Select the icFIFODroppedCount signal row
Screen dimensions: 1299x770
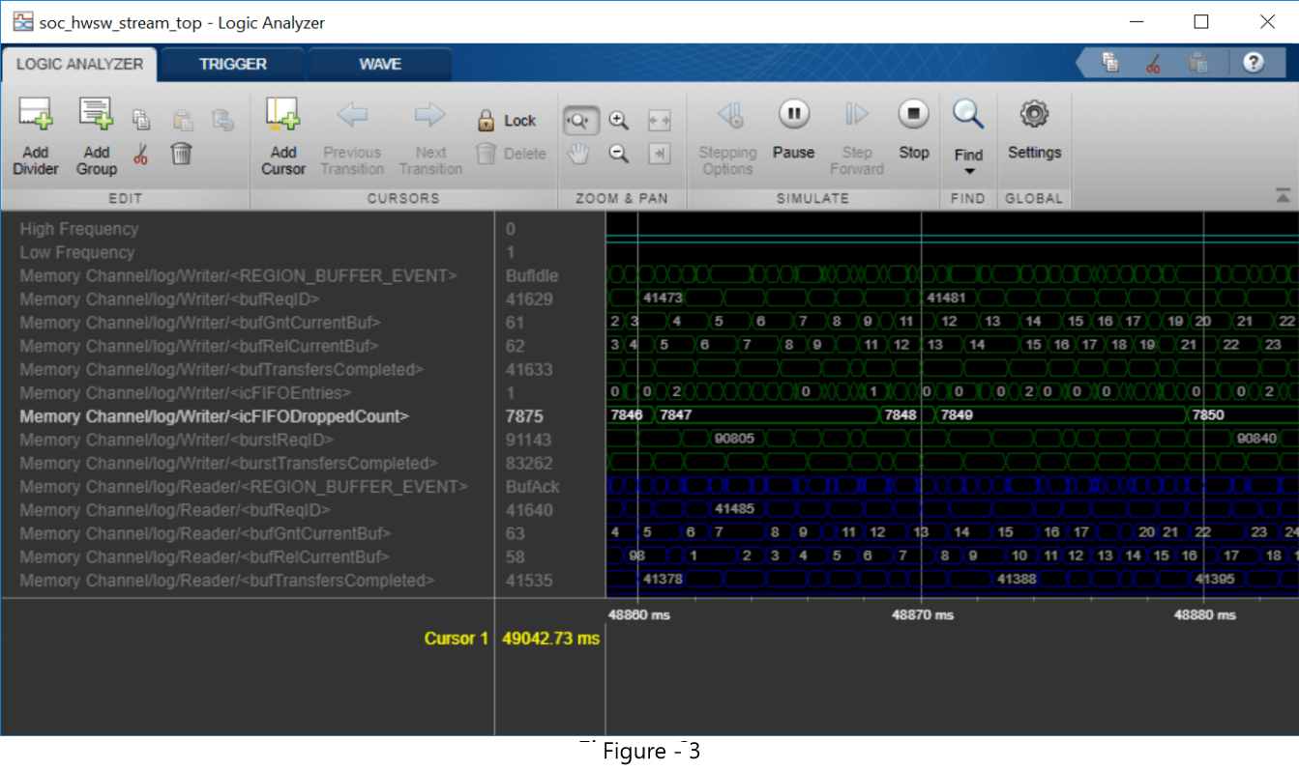coord(215,416)
